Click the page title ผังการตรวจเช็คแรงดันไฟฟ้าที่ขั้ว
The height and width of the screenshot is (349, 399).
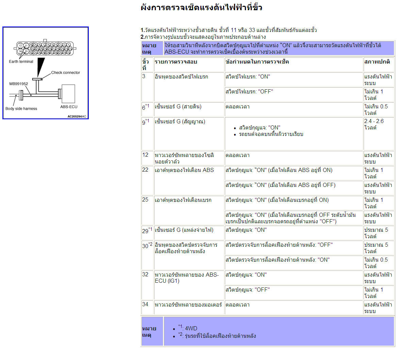tap(201, 7)
